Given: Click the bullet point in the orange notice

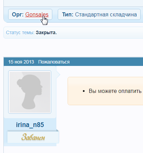Looking at the screenshot, I should [x=84, y=91].
